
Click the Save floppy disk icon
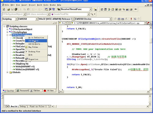click(13, 9)
